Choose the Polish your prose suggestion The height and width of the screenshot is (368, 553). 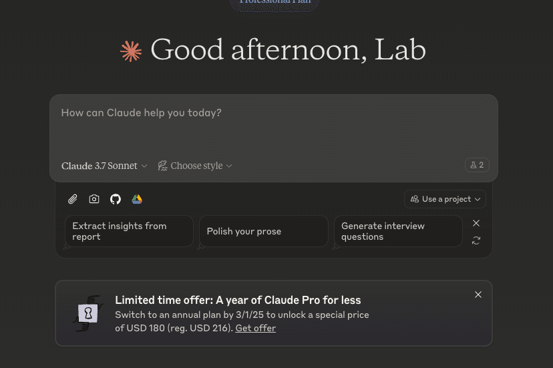pos(263,231)
